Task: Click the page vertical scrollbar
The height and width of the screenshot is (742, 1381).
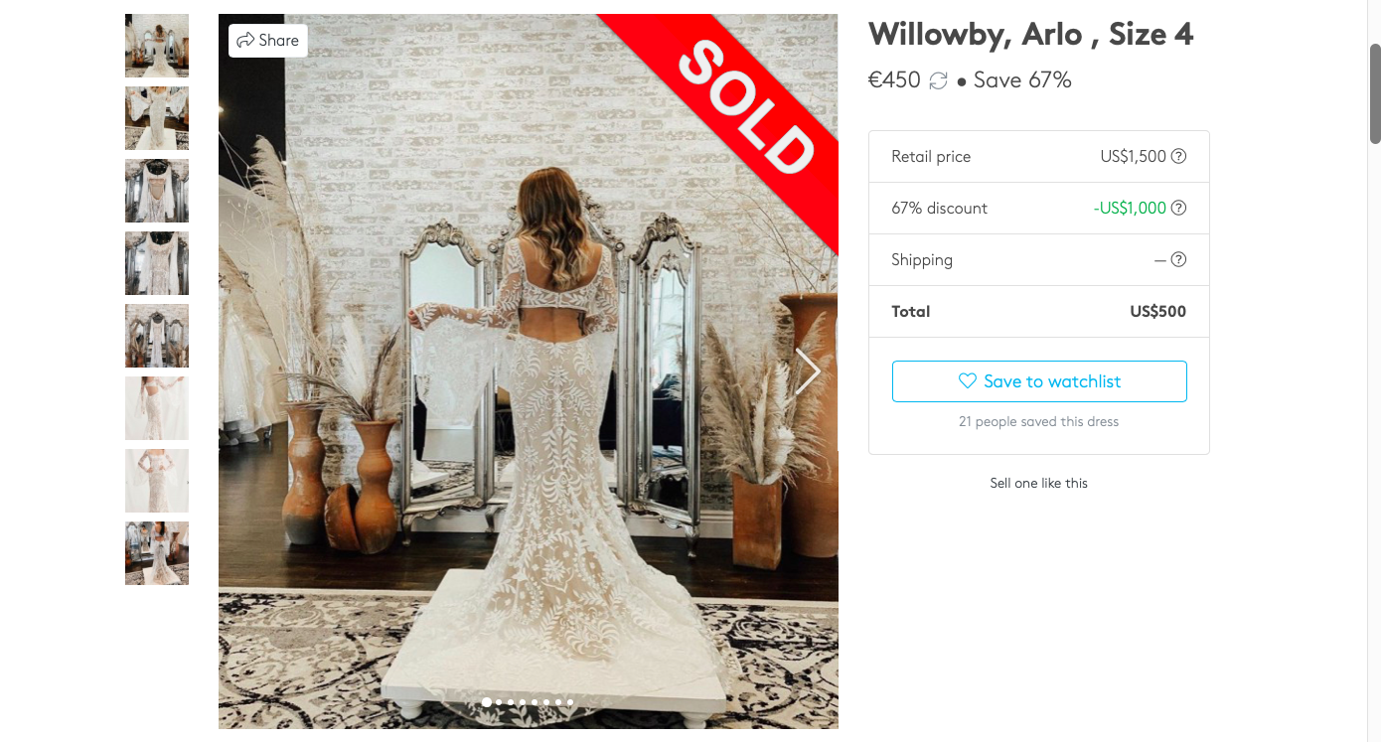Action: click(1375, 94)
